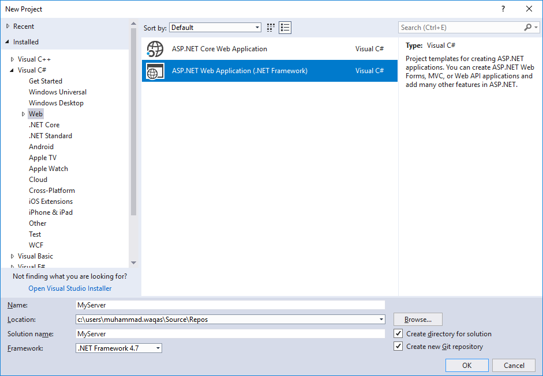
Task: Select ASP.NET Web Application (.NET Framework) template
Action: [x=269, y=71]
